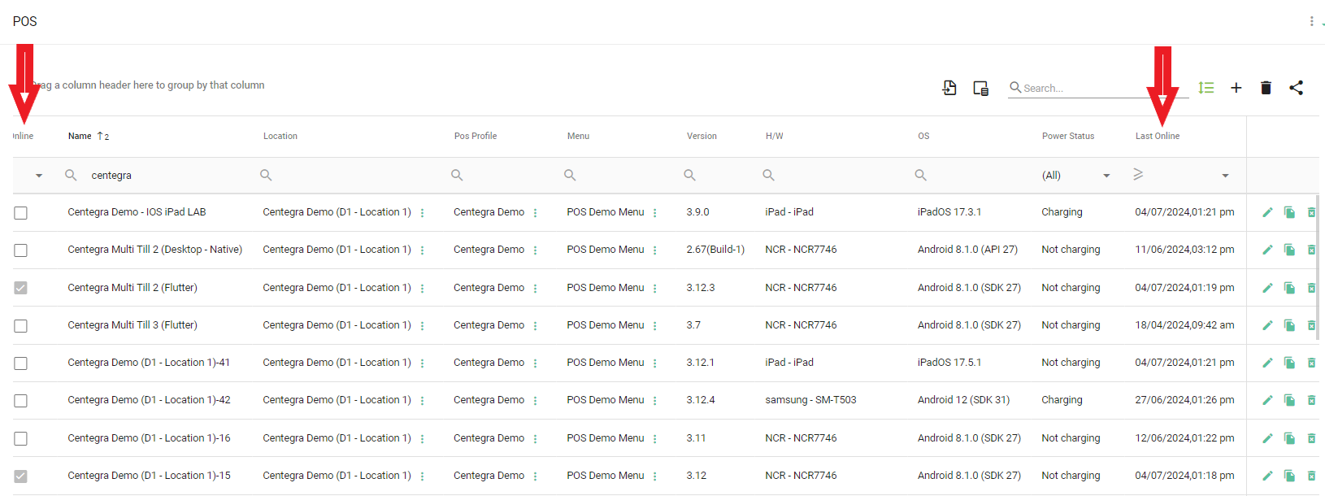Open the column chooser icon

[x=980, y=88]
